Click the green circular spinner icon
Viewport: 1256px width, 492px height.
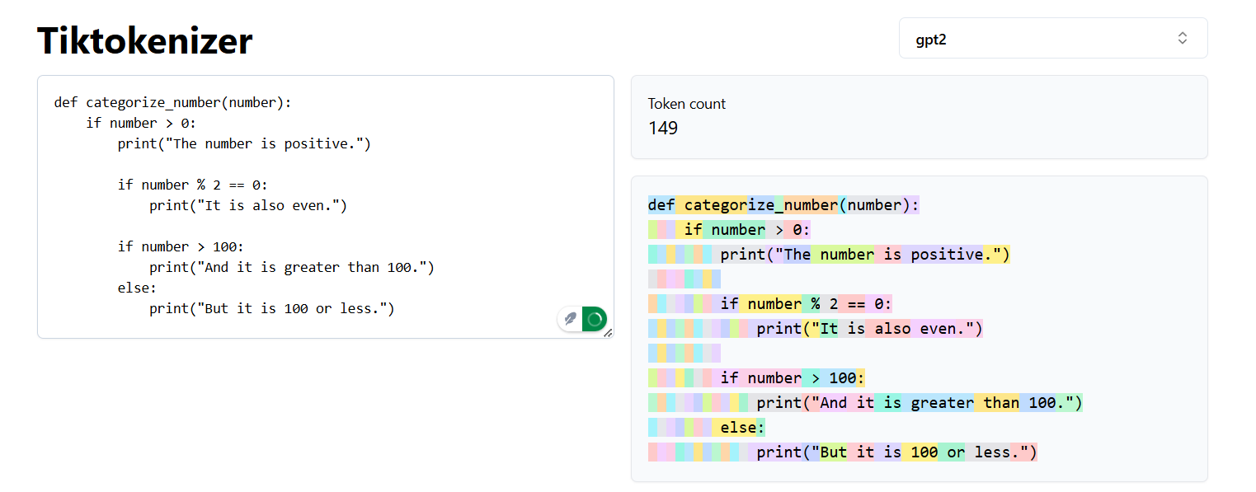click(x=594, y=319)
